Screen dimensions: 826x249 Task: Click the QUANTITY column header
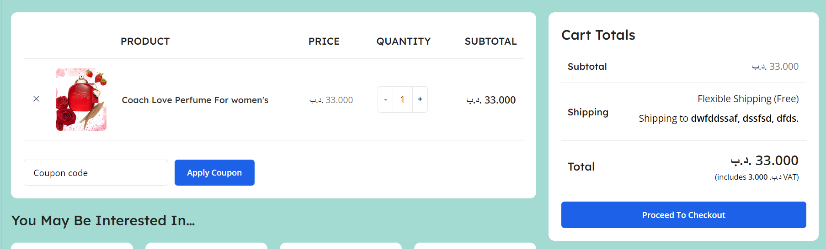[404, 41]
